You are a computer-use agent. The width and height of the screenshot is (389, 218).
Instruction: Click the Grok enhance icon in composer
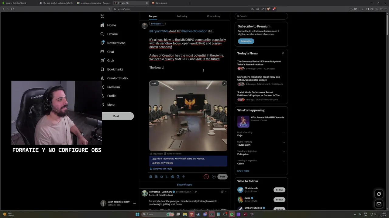pyautogui.click(x=162, y=177)
